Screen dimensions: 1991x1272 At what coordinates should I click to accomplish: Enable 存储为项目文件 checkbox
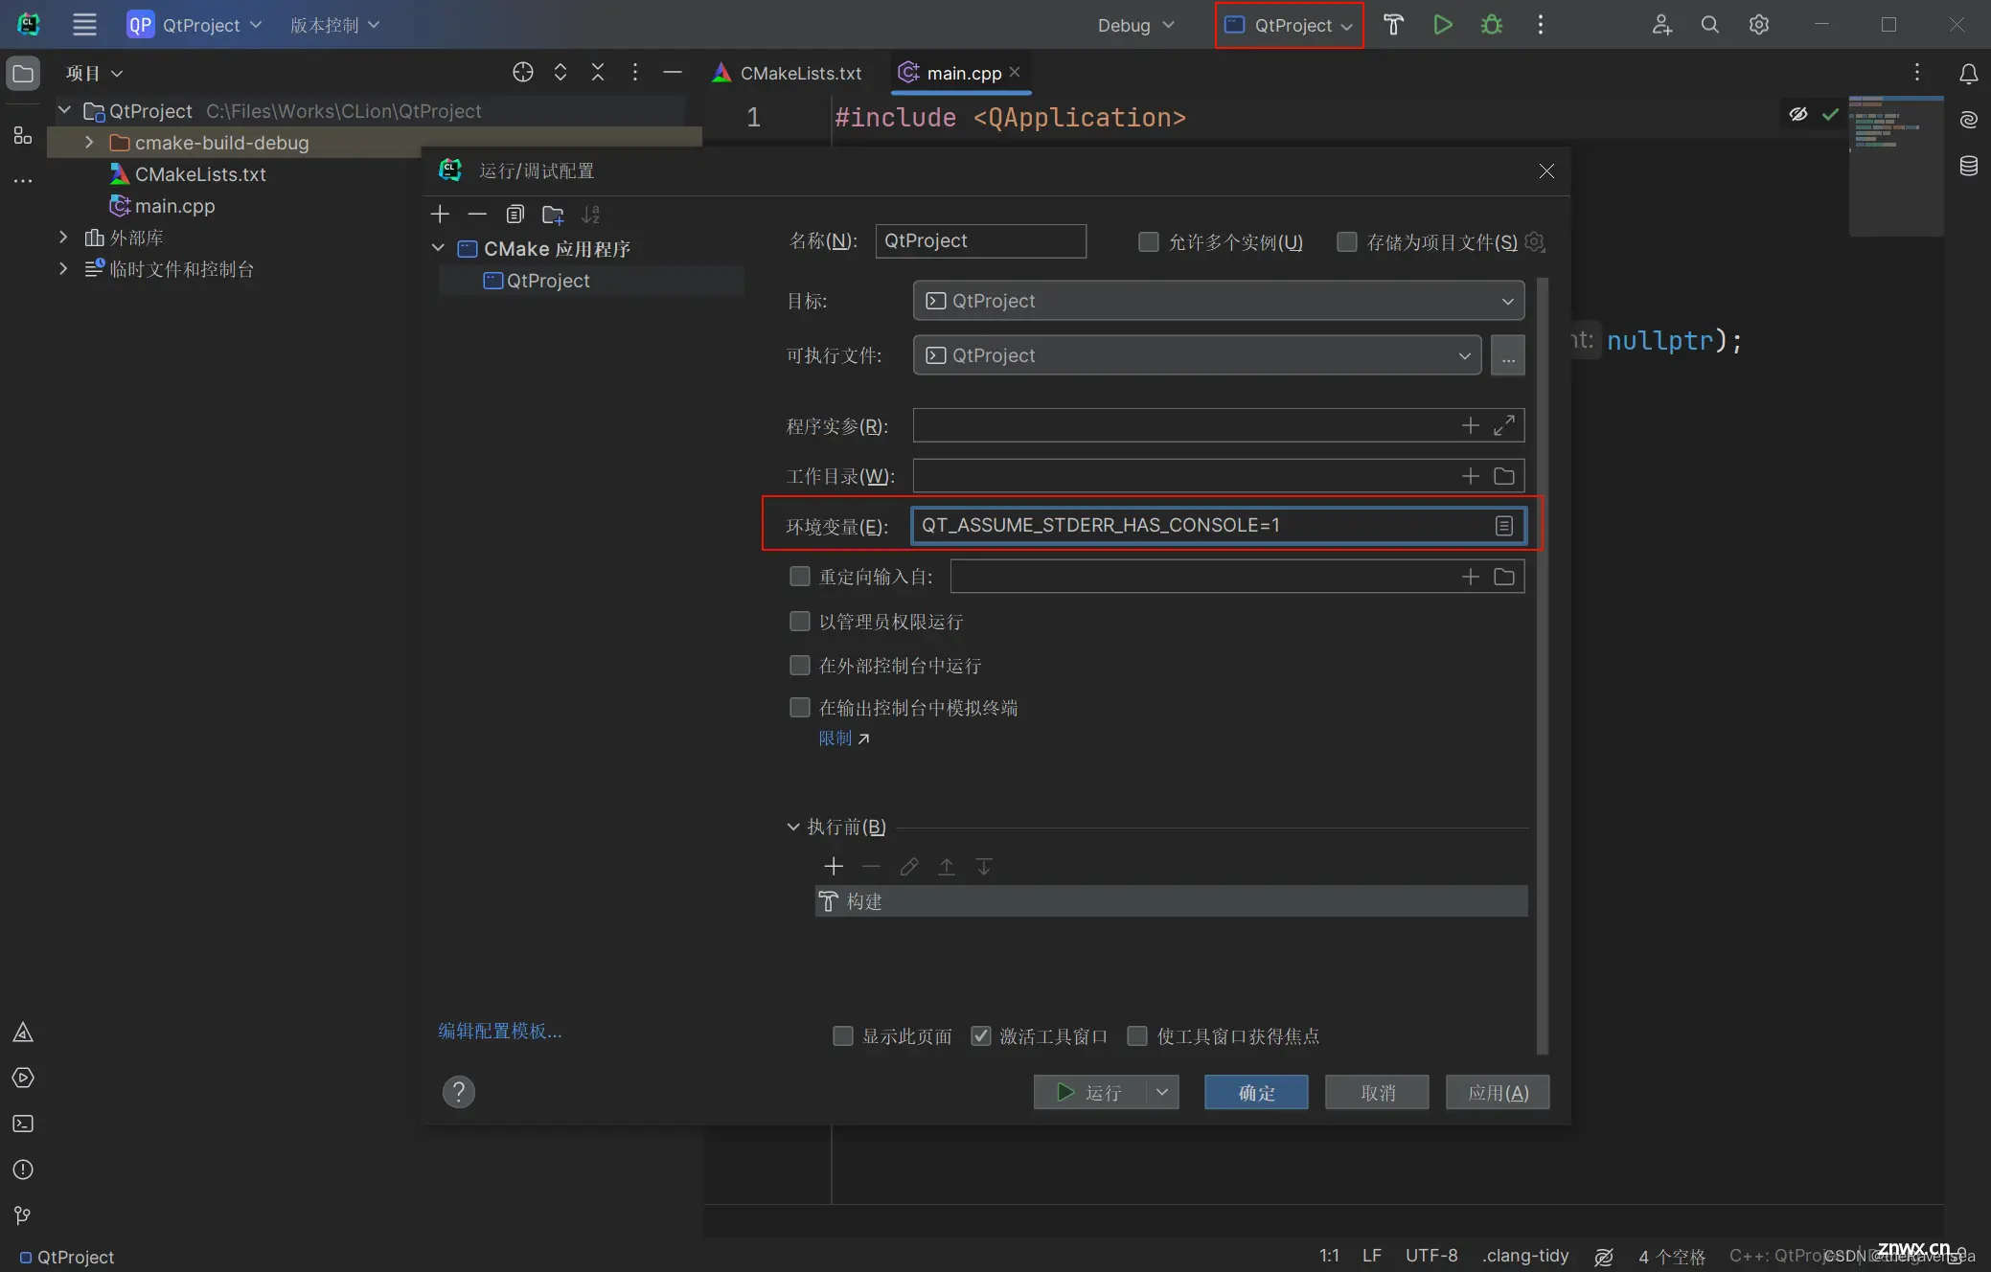tap(1346, 241)
